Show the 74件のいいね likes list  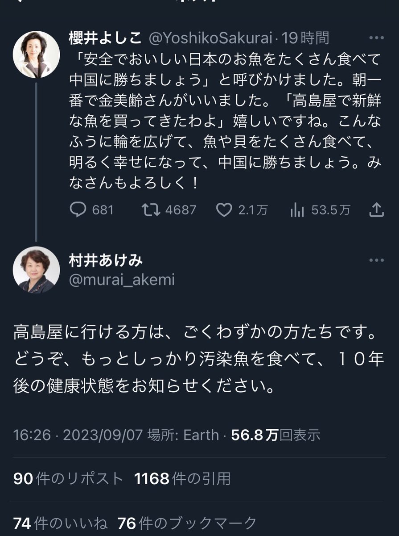tap(60, 523)
